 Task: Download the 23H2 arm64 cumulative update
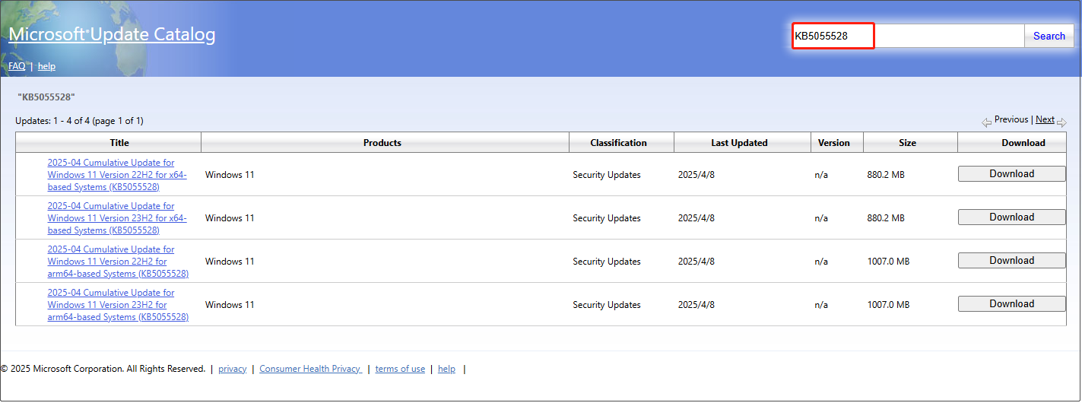pyautogui.click(x=1011, y=304)
